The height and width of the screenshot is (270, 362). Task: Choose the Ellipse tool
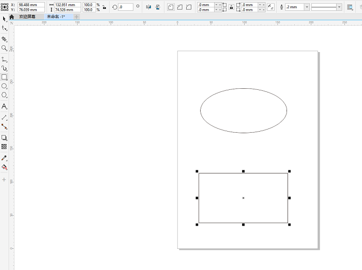tap(4, 86)
